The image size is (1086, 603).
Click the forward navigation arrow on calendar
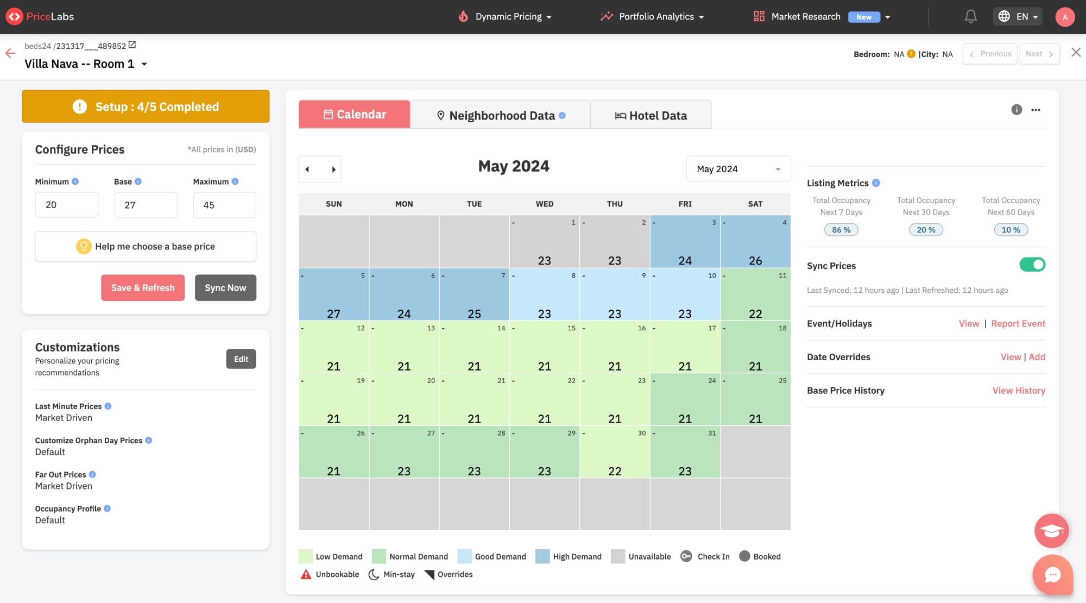(x=332, y=169)
